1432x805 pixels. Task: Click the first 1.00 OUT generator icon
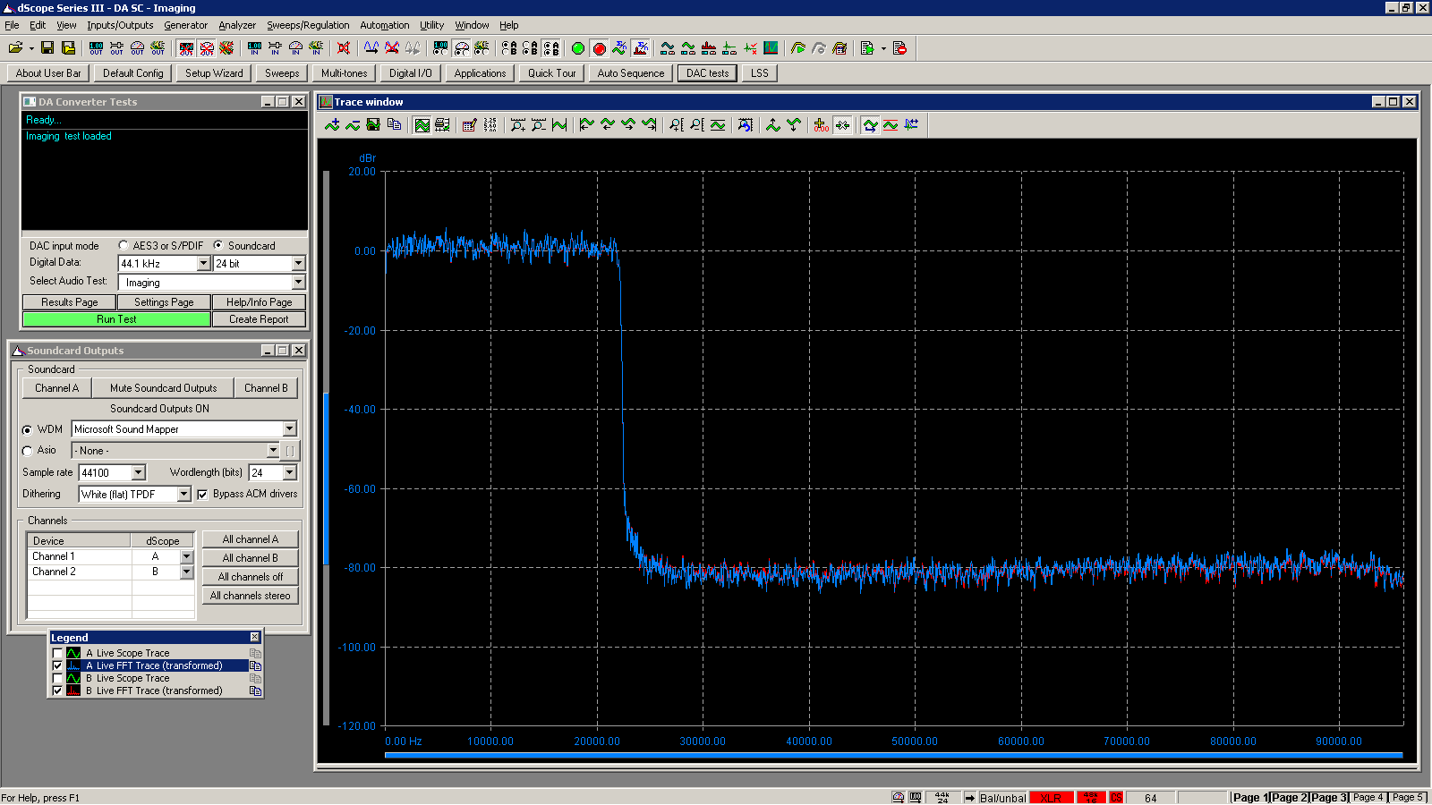click(96, 48)
